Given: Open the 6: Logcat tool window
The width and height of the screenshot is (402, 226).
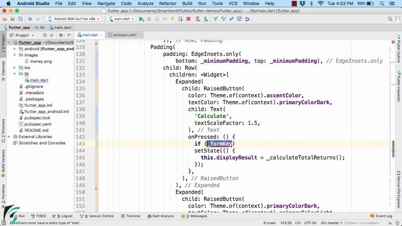Looking at the screenshot, I should [x=63, y=216].
